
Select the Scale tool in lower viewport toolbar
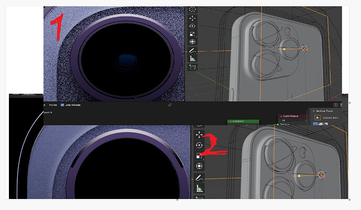tap(199, 156)
